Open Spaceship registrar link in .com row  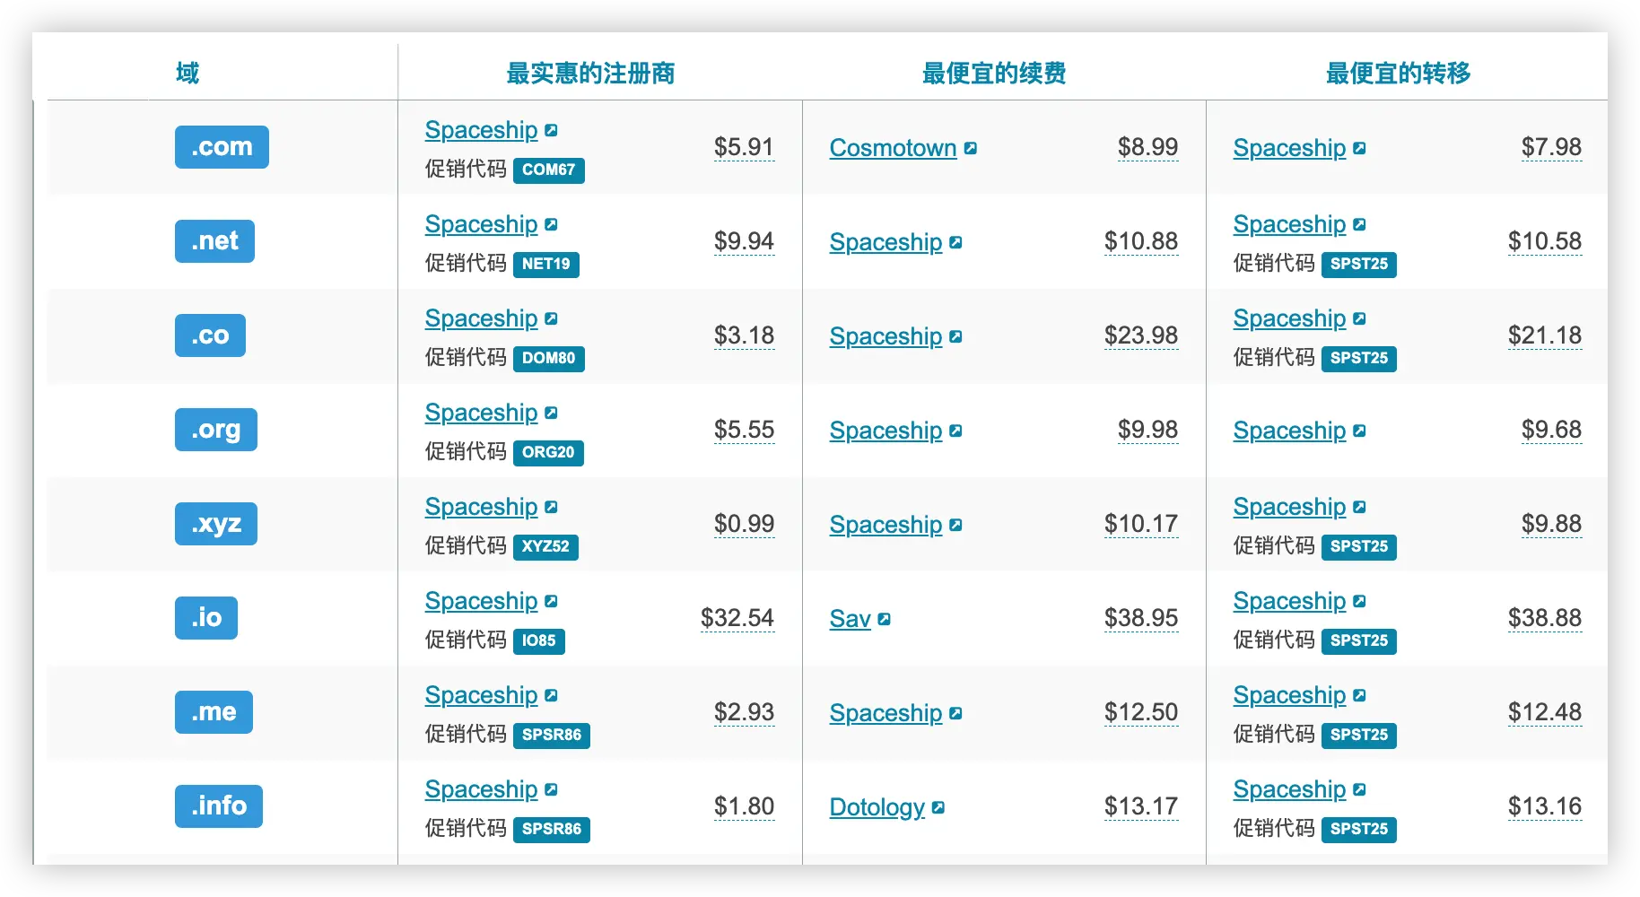[481, 130]
